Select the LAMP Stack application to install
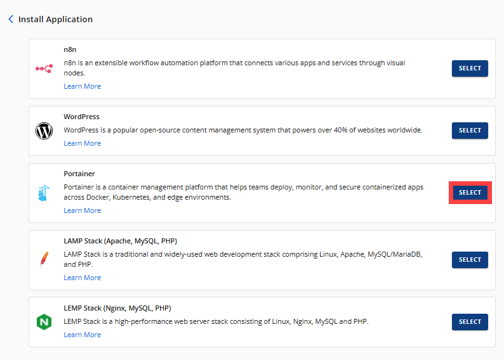 point(470,260)
